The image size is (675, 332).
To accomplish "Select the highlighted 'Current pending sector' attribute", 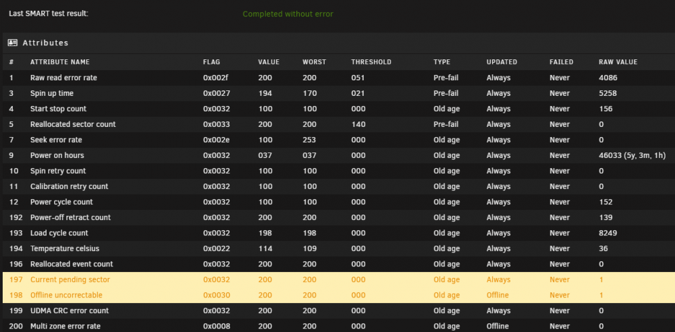I will pos(70,279).
